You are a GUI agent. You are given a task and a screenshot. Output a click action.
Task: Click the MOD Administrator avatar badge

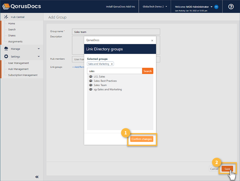tap(216, 7)
